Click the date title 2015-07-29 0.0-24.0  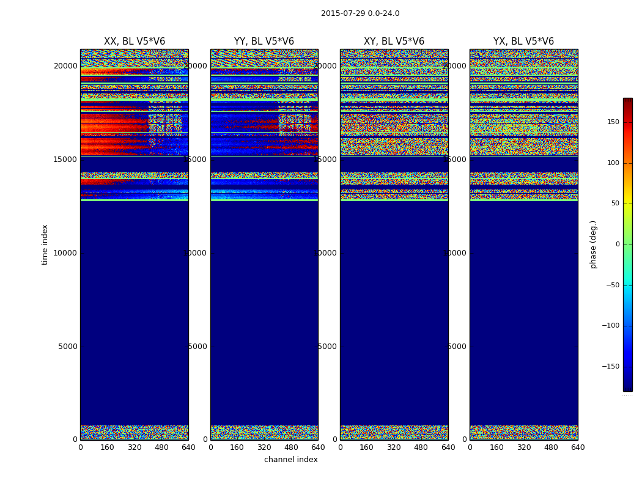[360, 13]
